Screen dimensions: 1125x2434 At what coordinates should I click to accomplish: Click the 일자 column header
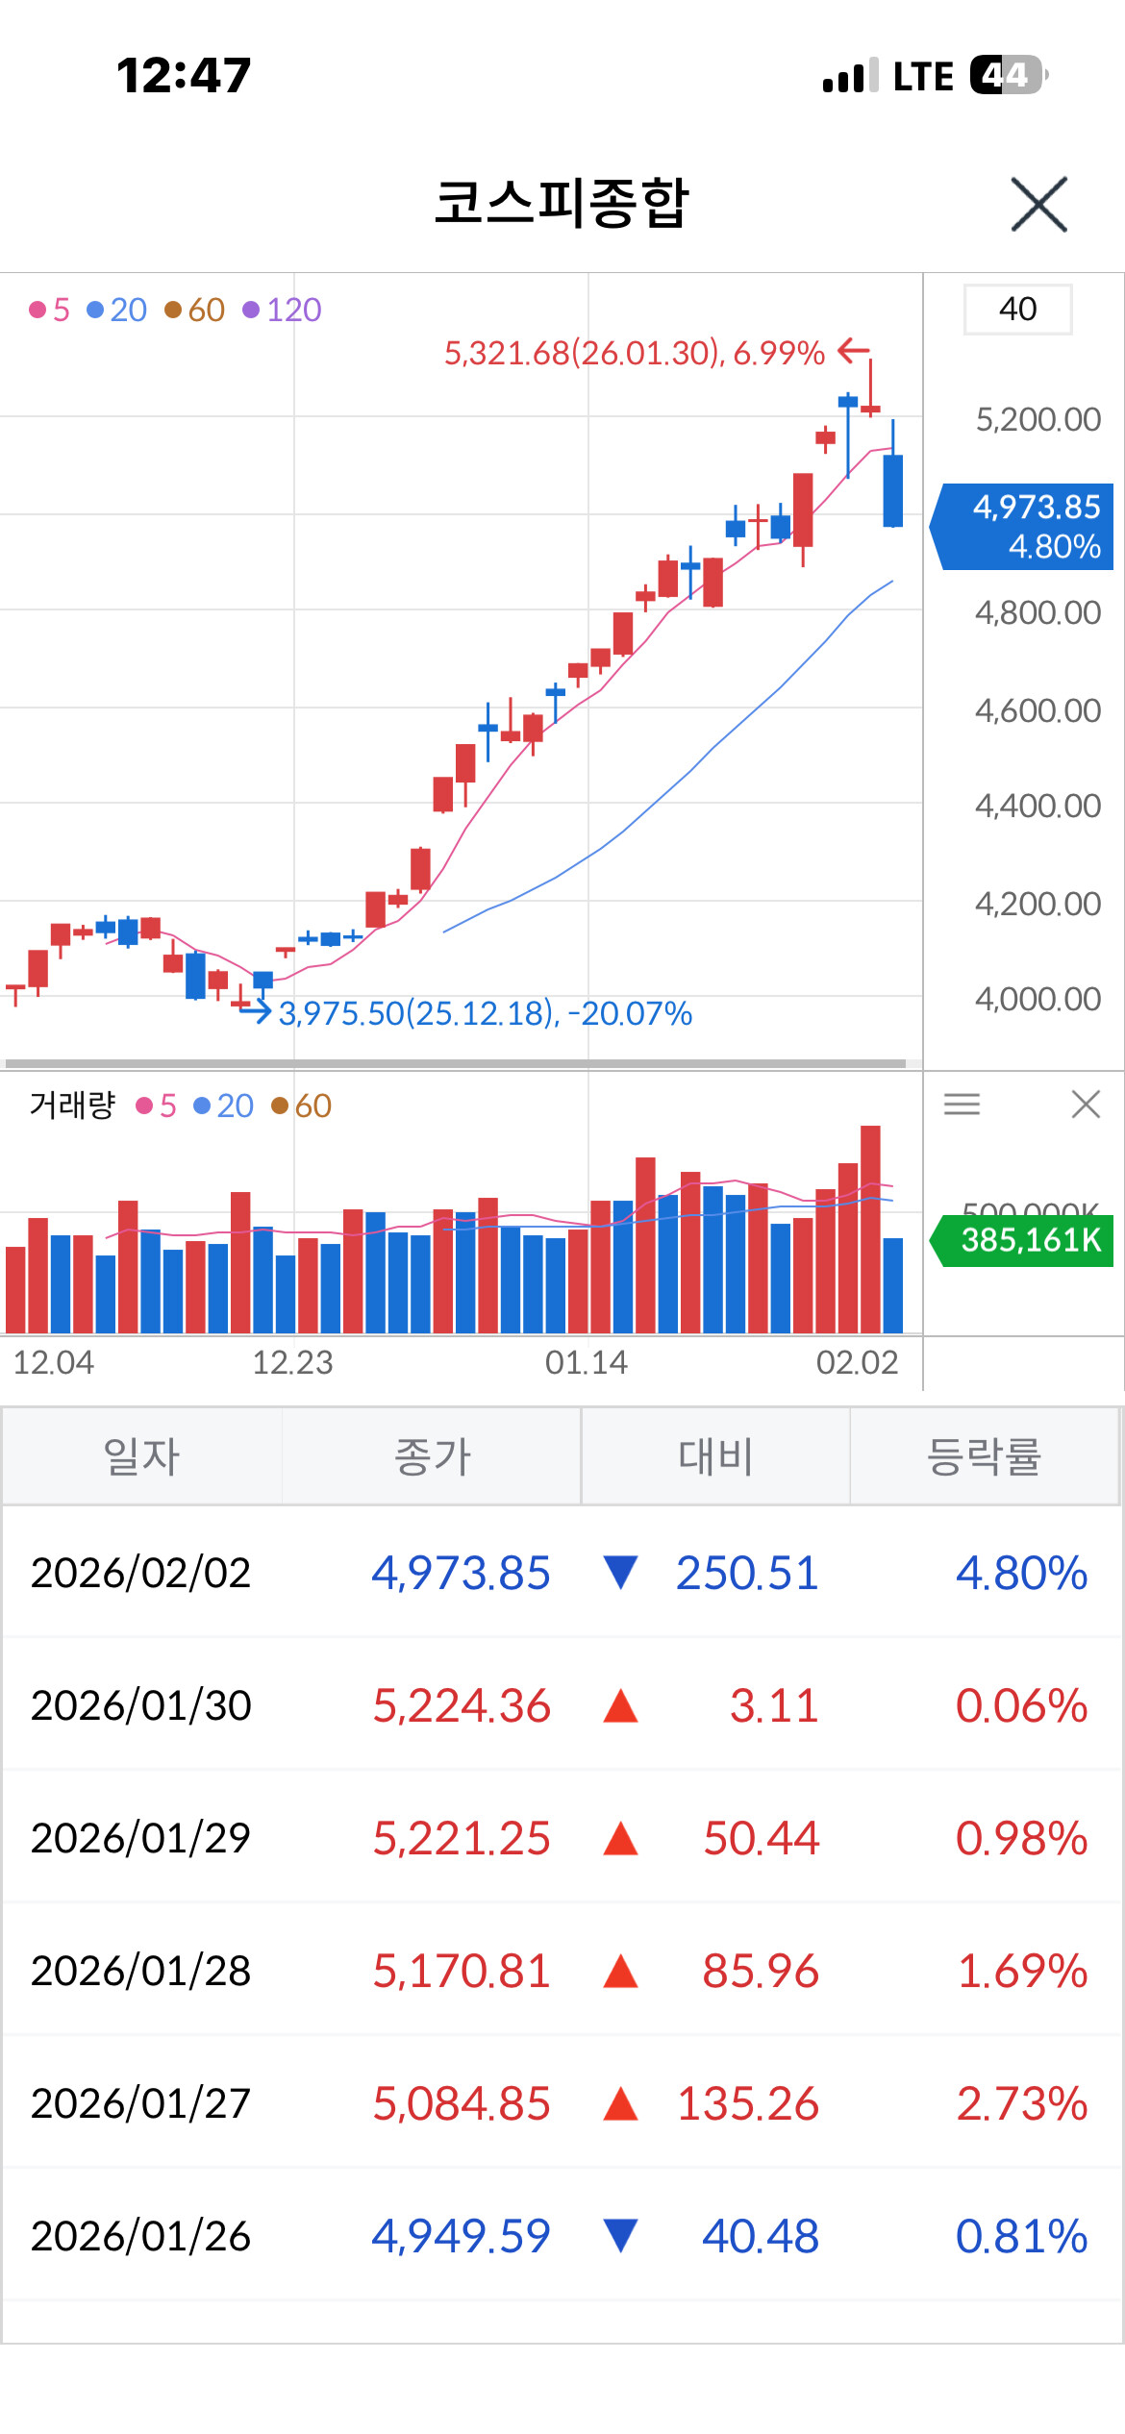[142, 1456]
